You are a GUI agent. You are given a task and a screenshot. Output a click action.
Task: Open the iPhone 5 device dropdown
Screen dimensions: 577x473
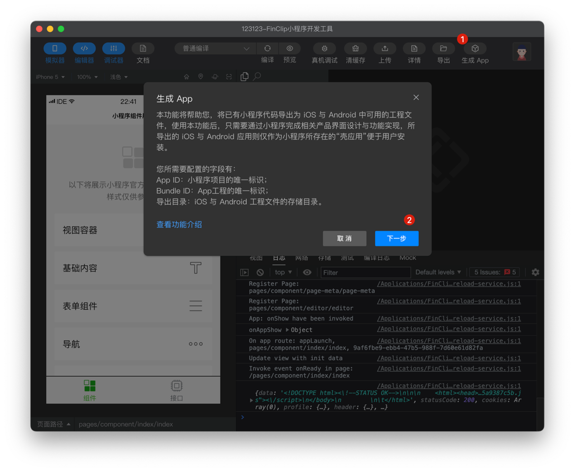coord(50,77)
